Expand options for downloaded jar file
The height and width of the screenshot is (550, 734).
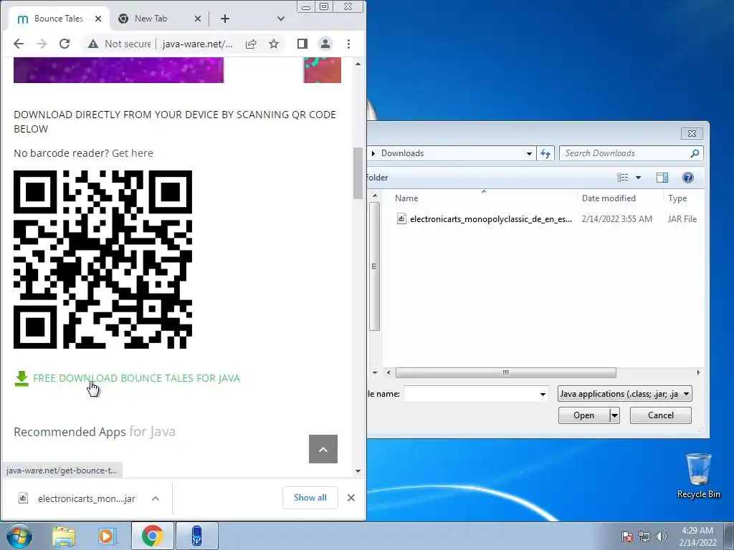tap(156, 498)
